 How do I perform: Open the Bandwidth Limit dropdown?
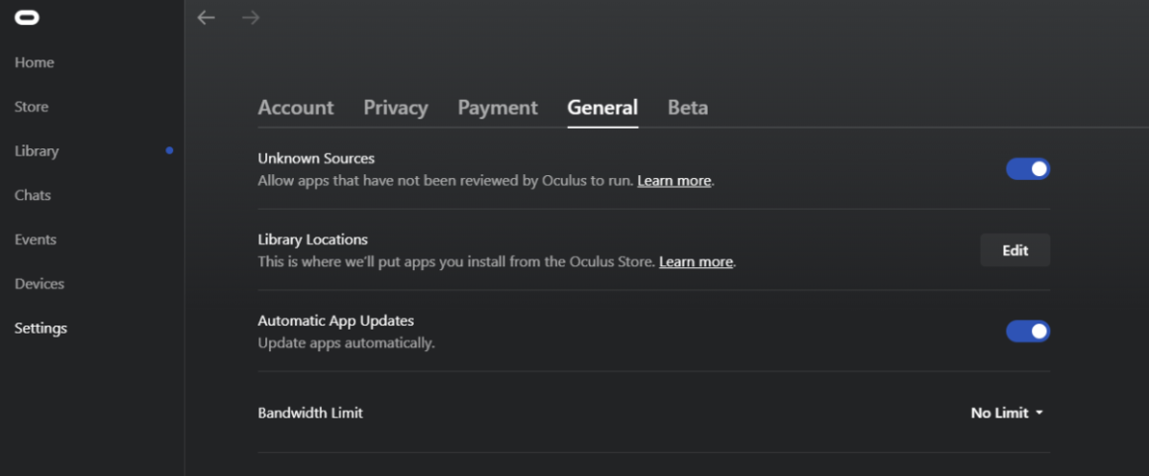(1006, 413)
